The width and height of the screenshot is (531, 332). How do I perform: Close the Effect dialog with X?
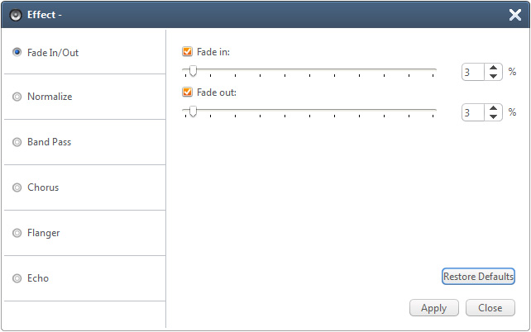(514, 14)
